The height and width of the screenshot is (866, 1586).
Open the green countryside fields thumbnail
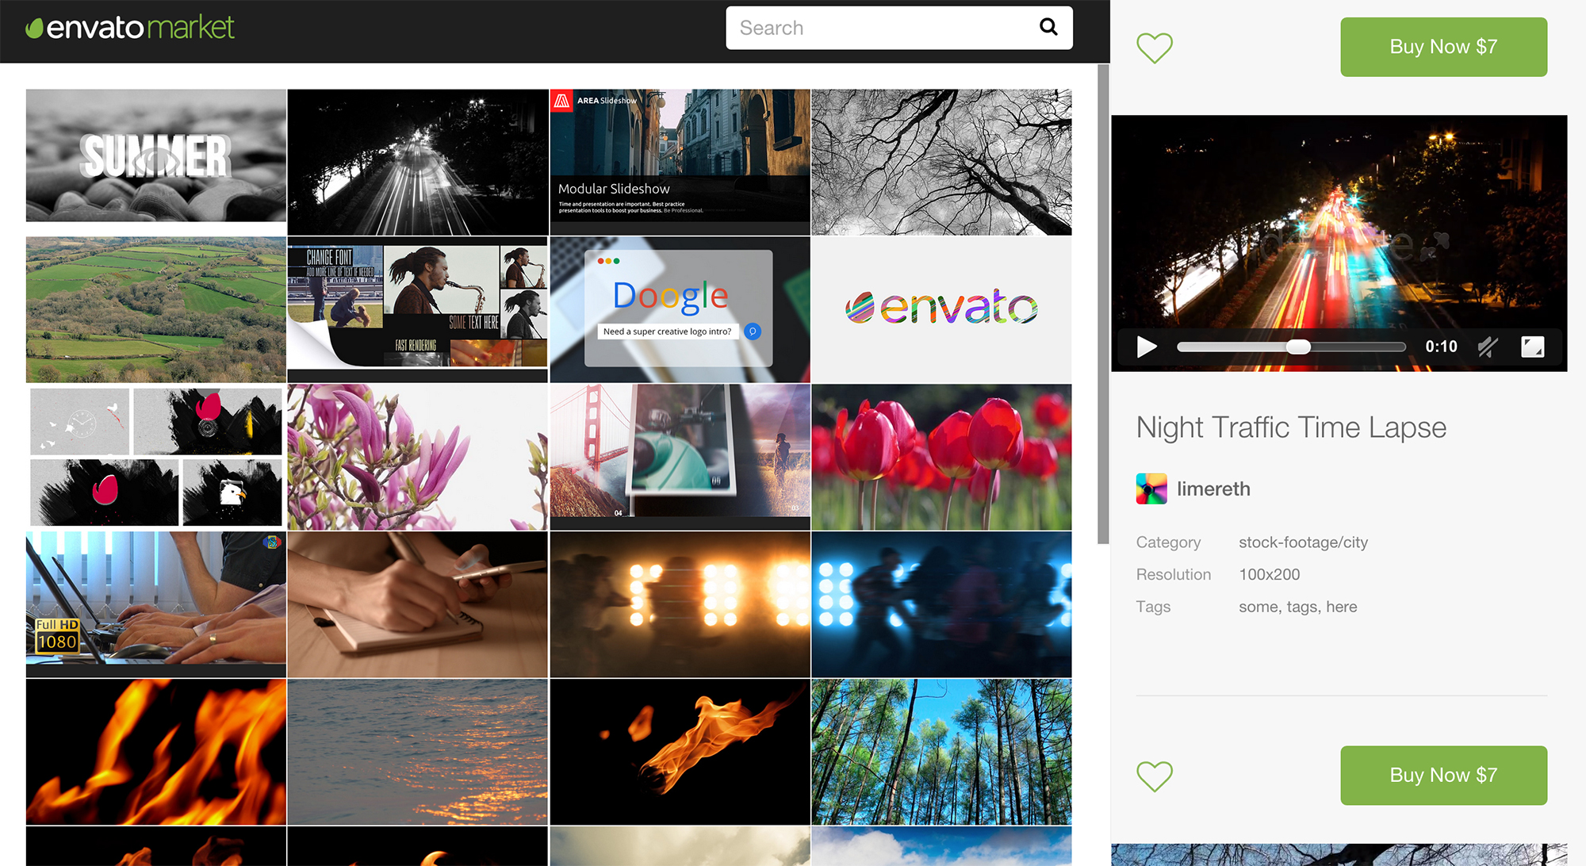(x=156, y=309)
